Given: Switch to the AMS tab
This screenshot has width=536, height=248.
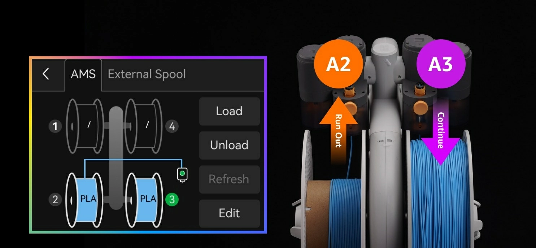Looking at the screenshot, I should tap(83, 74).
